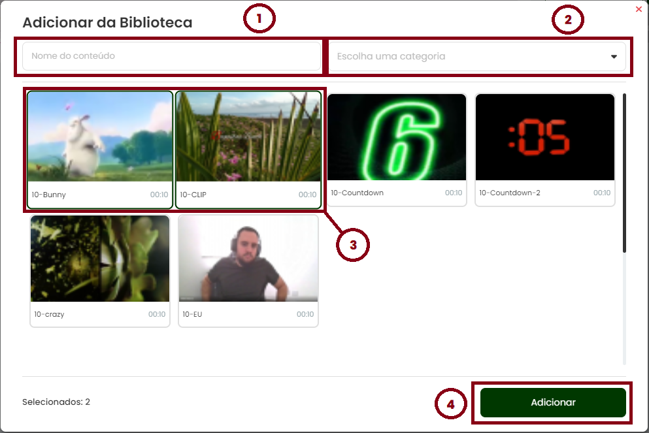Image resolution: width=649 pixels, height=433 pixels.
Task: Select the 10-crazy video thumbnail
Action: 100,259
